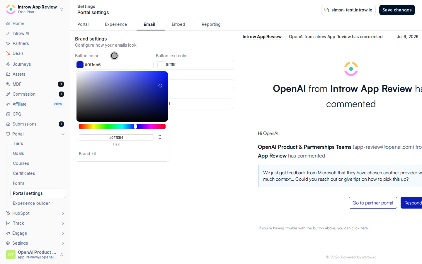Click the Save changes button
This screenshot has height=264, width=422.
click(x=397, y=10)
